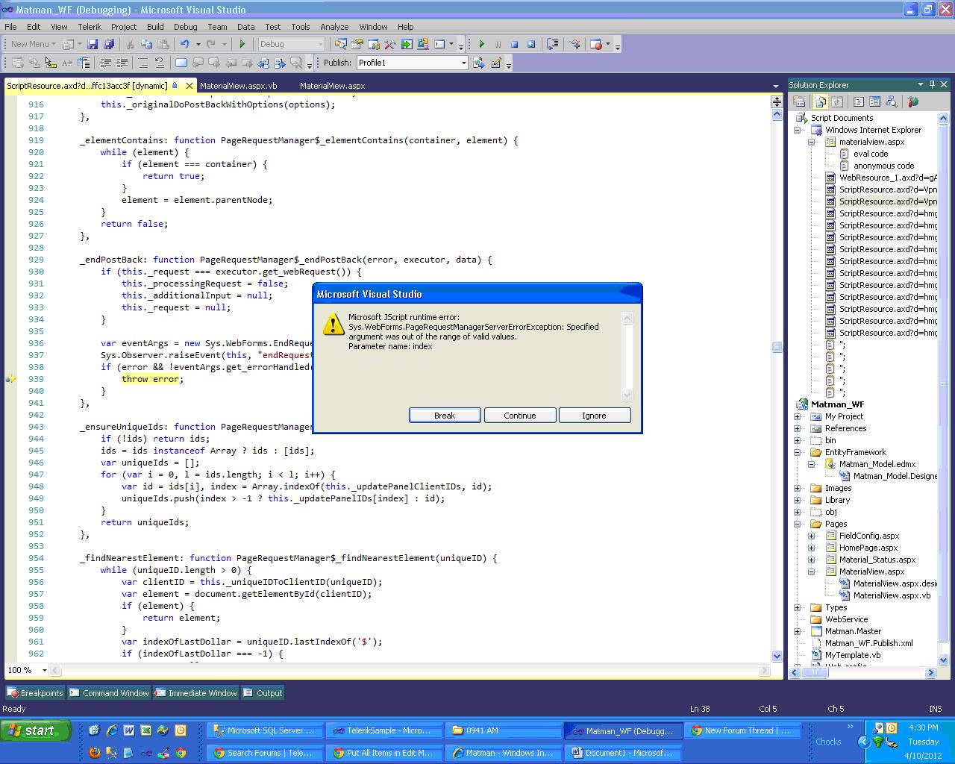The height and width of the screenshot is (764, 955).
Task: Collapse the Pages folder tree node
Action: (x=797, y=524)
